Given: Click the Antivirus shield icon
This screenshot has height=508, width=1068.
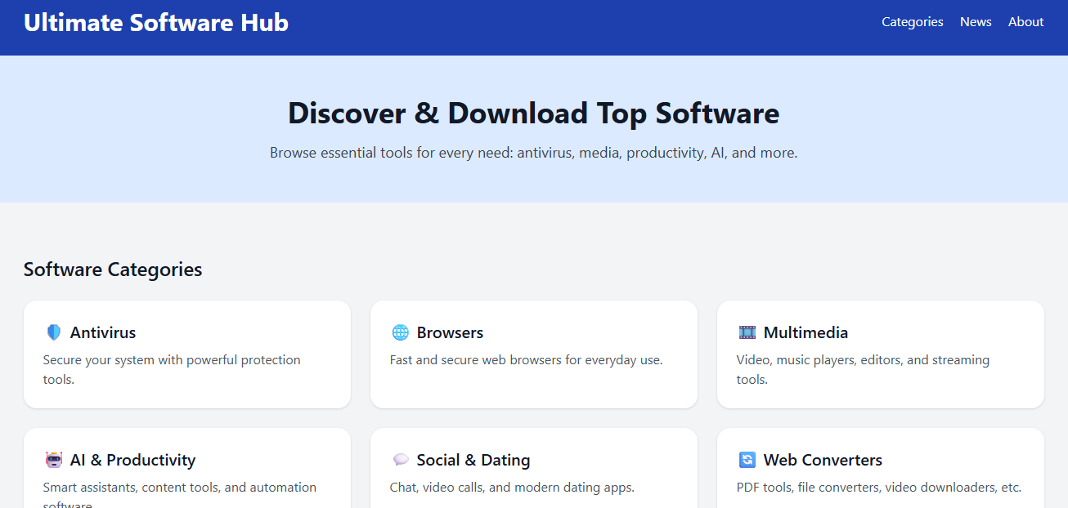Looking at the screenshot, I should coord(54,332).
